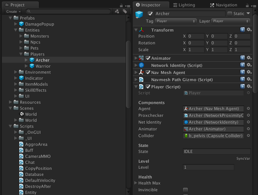Open Player (Script) gear settings menu
The height and width of the screenshot is (195, 258).
pos(249,86)
